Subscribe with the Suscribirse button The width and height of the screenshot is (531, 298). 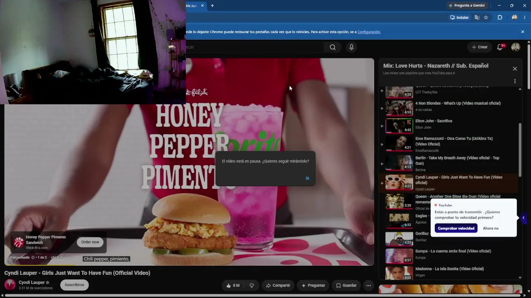(74, 285)
